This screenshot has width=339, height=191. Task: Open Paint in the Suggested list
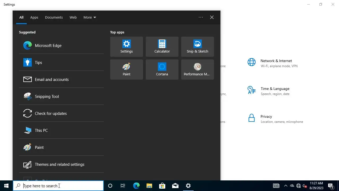(x=61, y=147)
